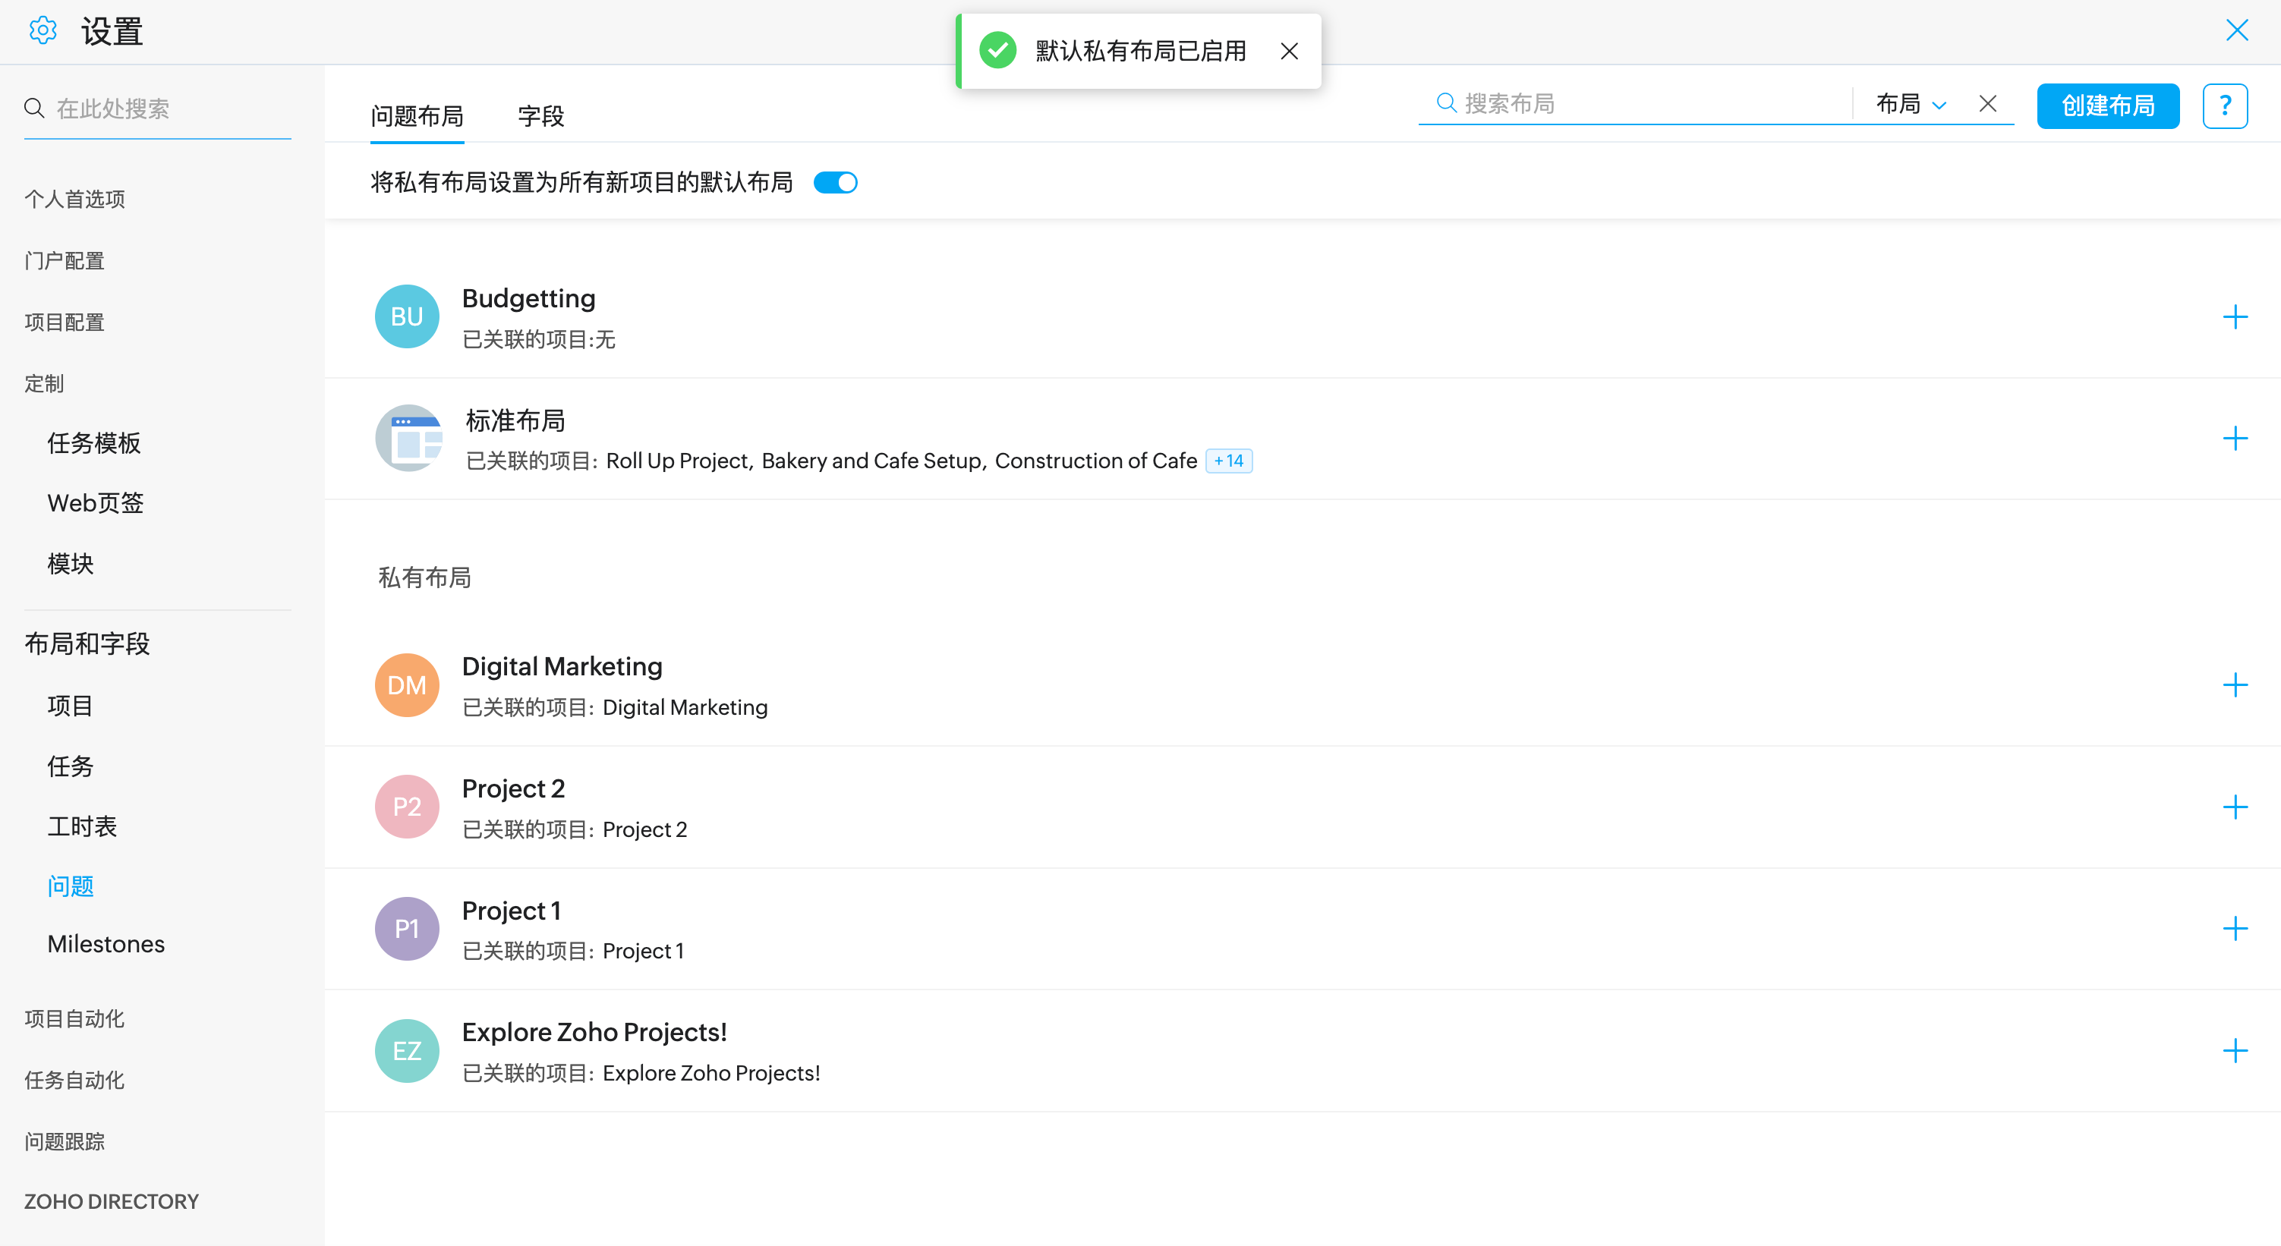Select the 问题布局 tab

[417, 116]
